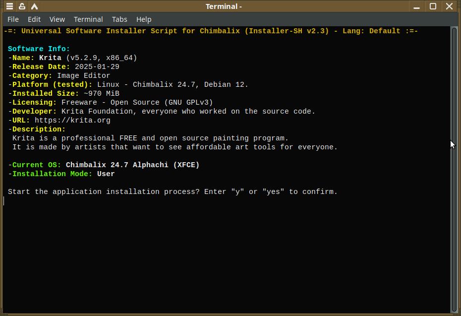Open the Edit menu
The width and height of the screenshot is (461, 316).
pyautogui.click(x=34, y=19)
